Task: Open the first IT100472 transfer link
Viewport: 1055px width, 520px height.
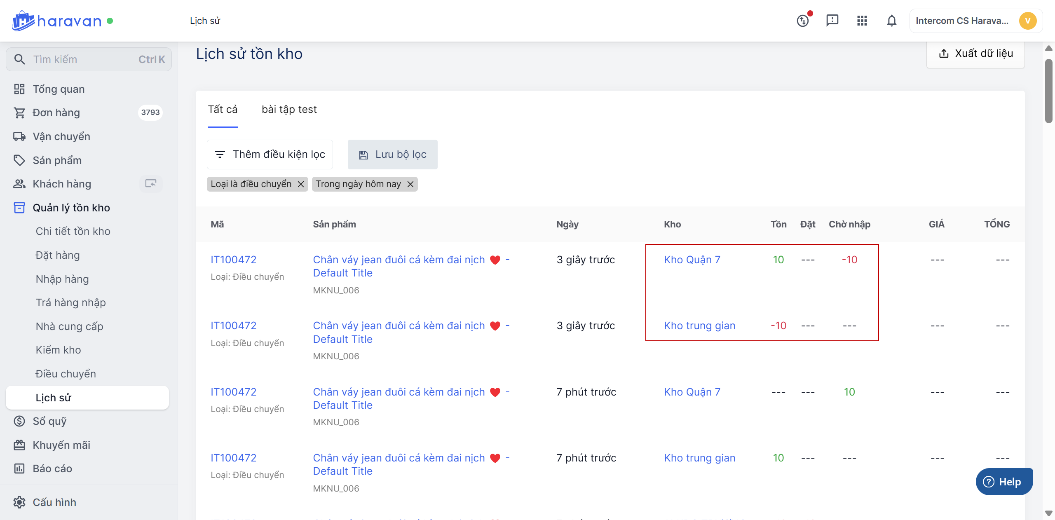Action: pos(233,260)
